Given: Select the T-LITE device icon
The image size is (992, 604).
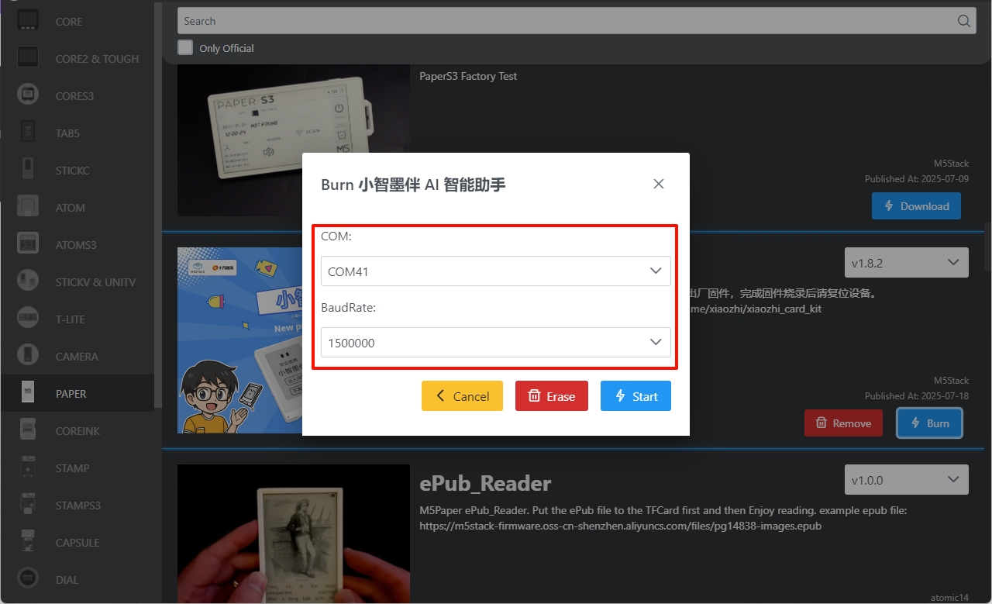Looking at the screenshot, I should tap(28, 319).
